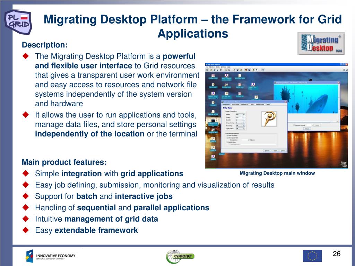Open the Anti-aliasing dropdown in wizard
The image size is (355, 266).
pyautogui.click(x=240, y=123)
